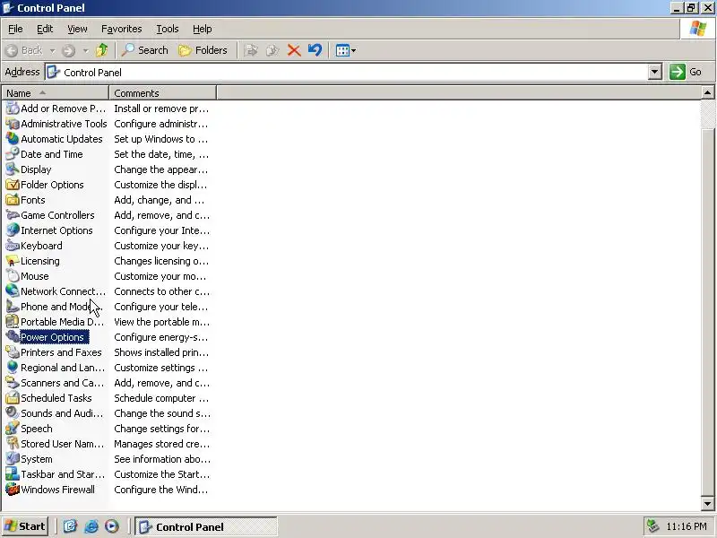Click the Printers and Faxes icon
This screenshot has height=538, width=717.
(13, 352)
